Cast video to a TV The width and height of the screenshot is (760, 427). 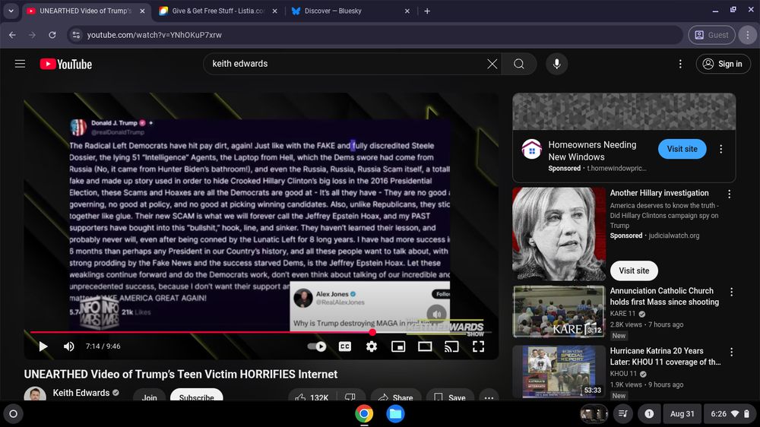point(451,346)
